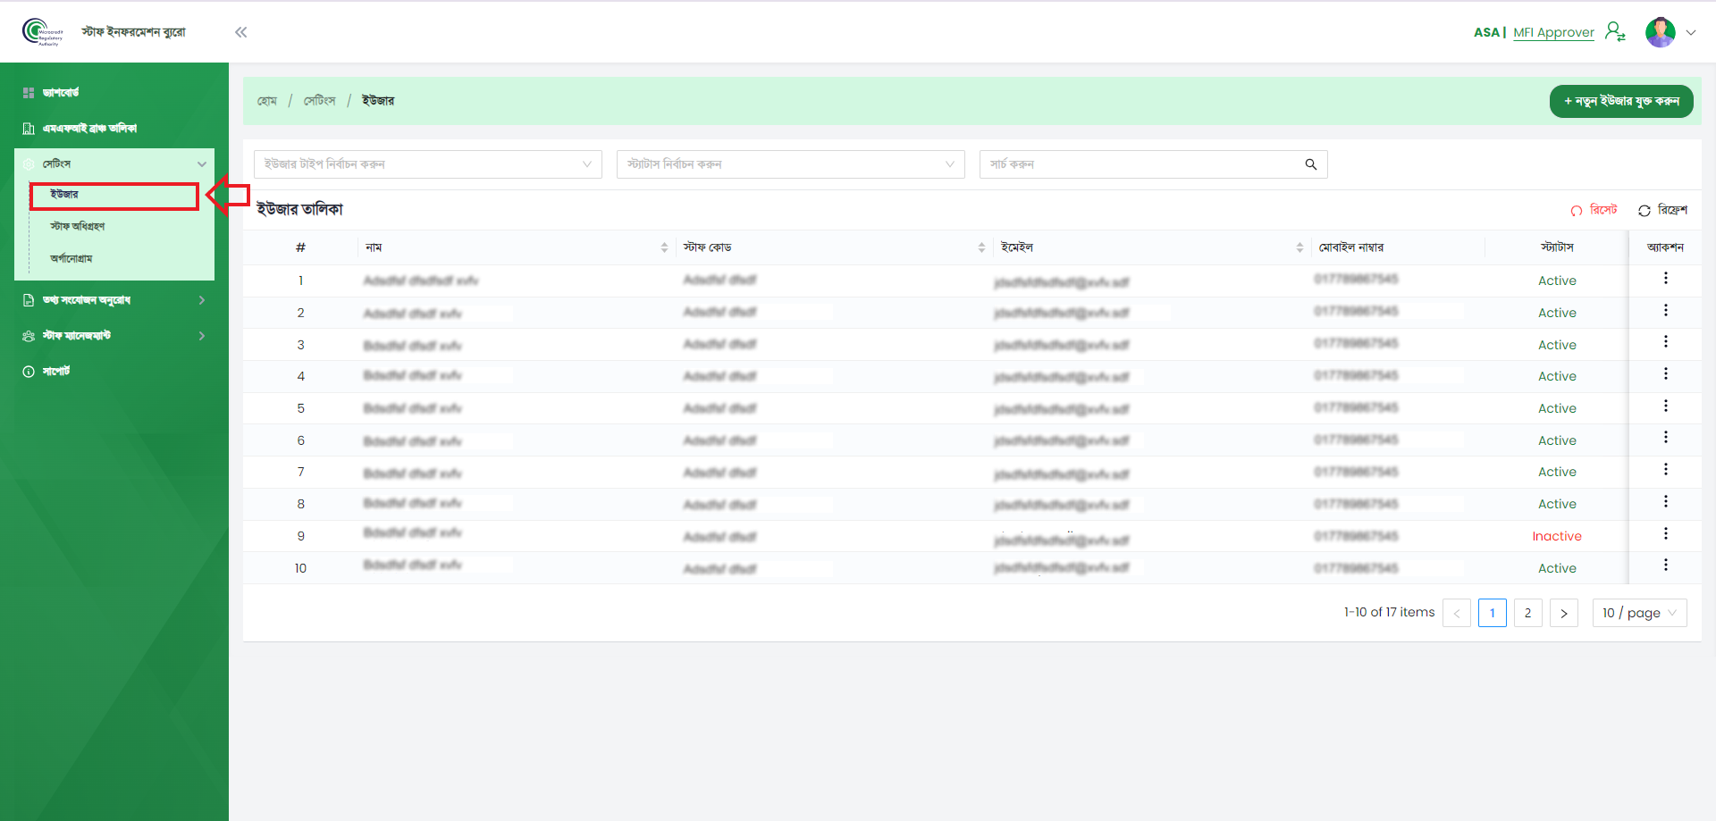The width and height of the screenshot is (1716, 821).
Task: Click the ড্যাশবোর্ড grid icon
Action: click(29, 93)
